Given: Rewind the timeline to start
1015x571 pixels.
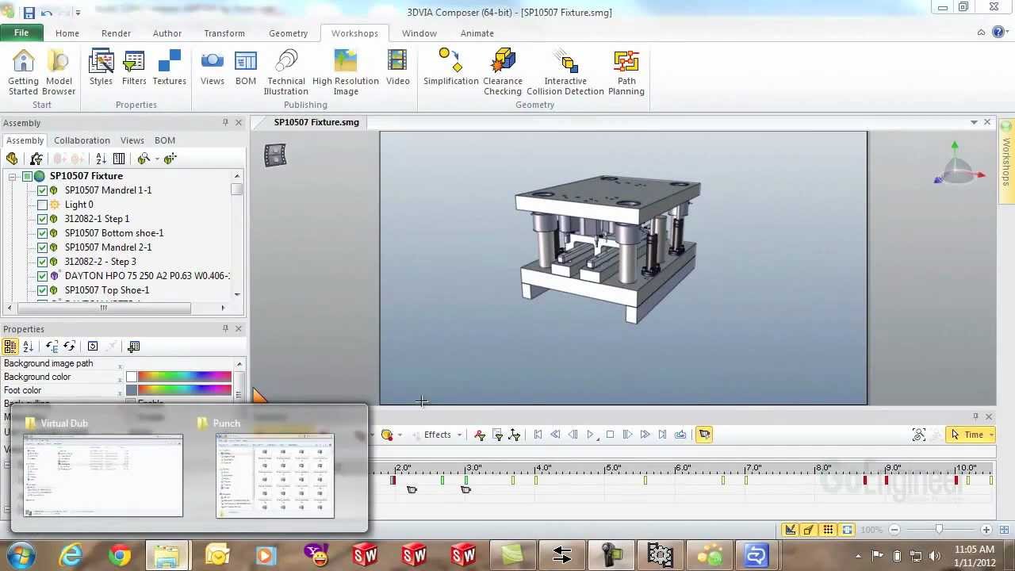Looking at the screenshot, I should click(x=538, y=435).
